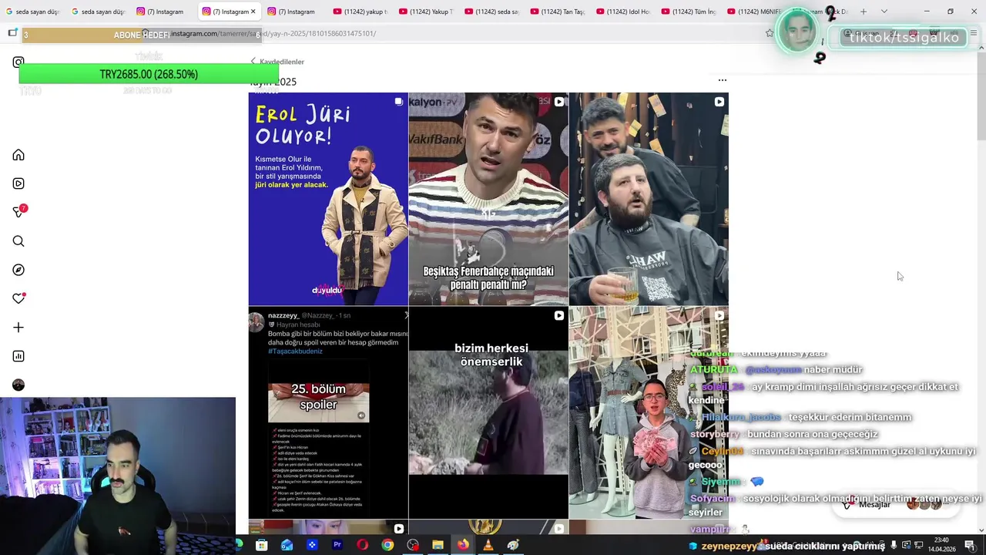Viewport: 986px width, 555px height.
Task: Click the 'TRY2685.00 (268.50%)' goal bar
Action: (x=149, y=74)
